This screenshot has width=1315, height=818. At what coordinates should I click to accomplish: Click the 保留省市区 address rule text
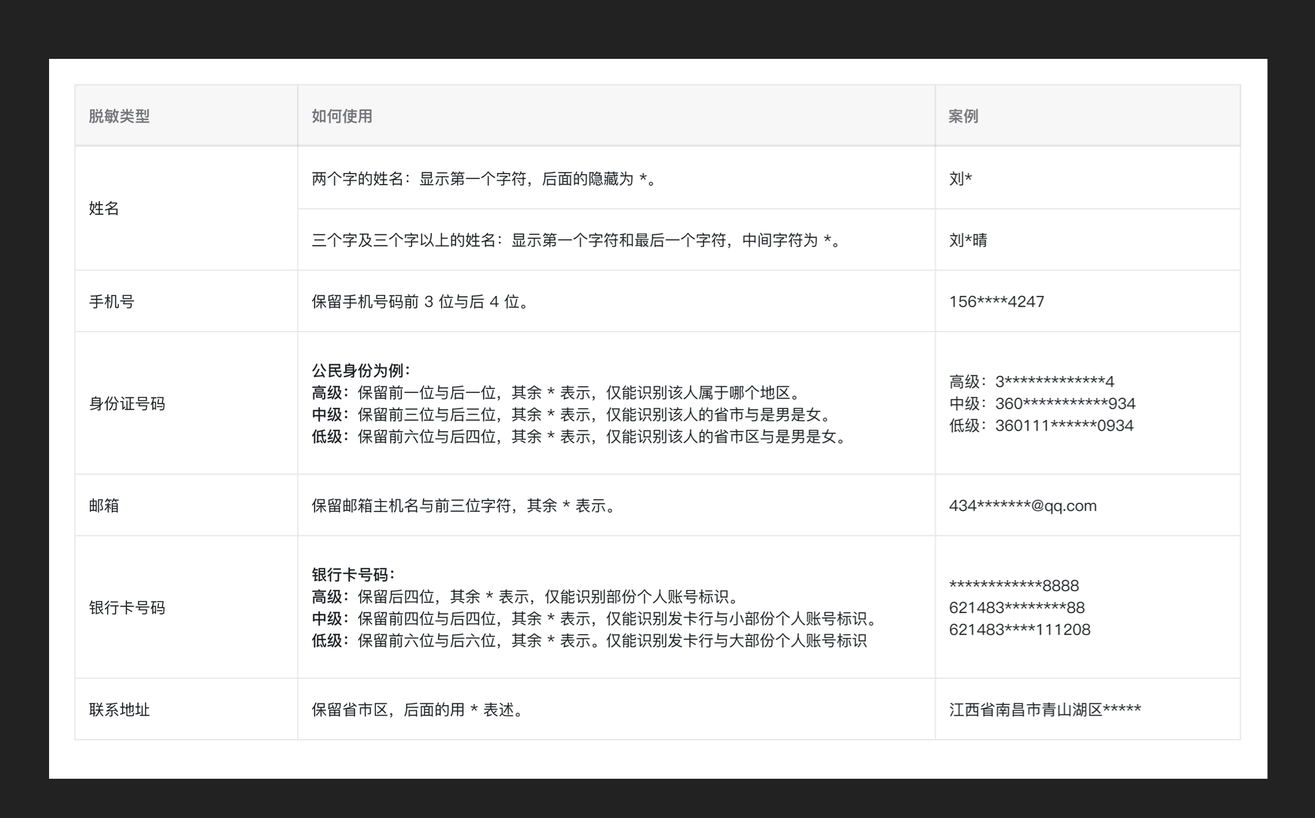(417, 709)
